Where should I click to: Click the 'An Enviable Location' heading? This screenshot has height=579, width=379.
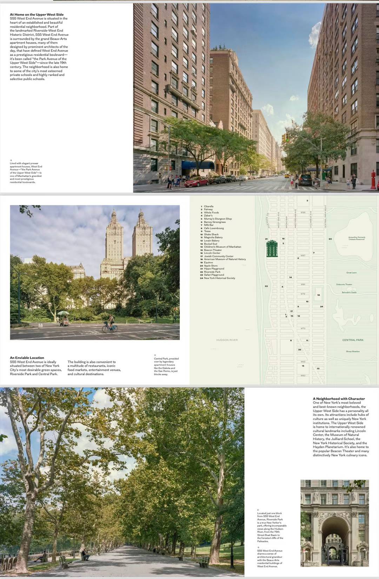coord(27,358)
